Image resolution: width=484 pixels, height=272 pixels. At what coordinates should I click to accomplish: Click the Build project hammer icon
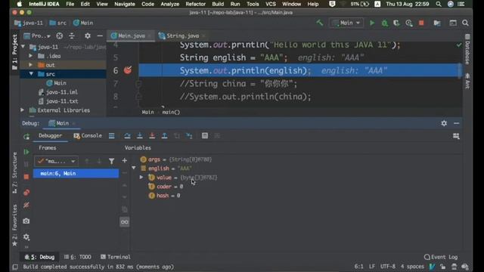(x=319, y=23)
